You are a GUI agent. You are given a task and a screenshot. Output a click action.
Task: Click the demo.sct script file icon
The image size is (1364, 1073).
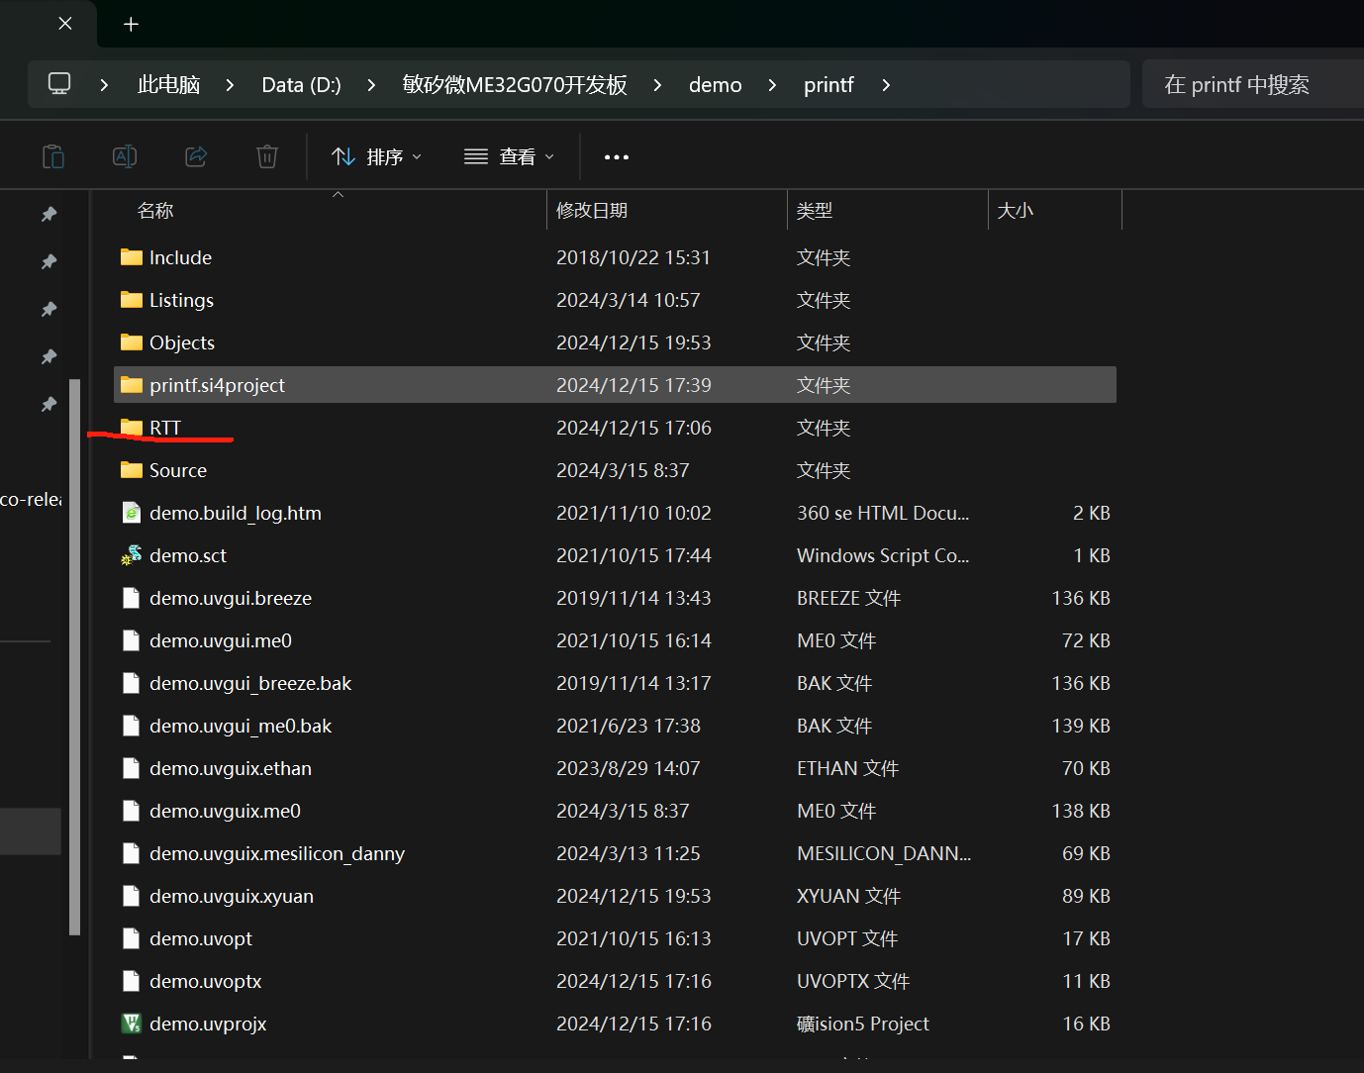coord(132,555)
